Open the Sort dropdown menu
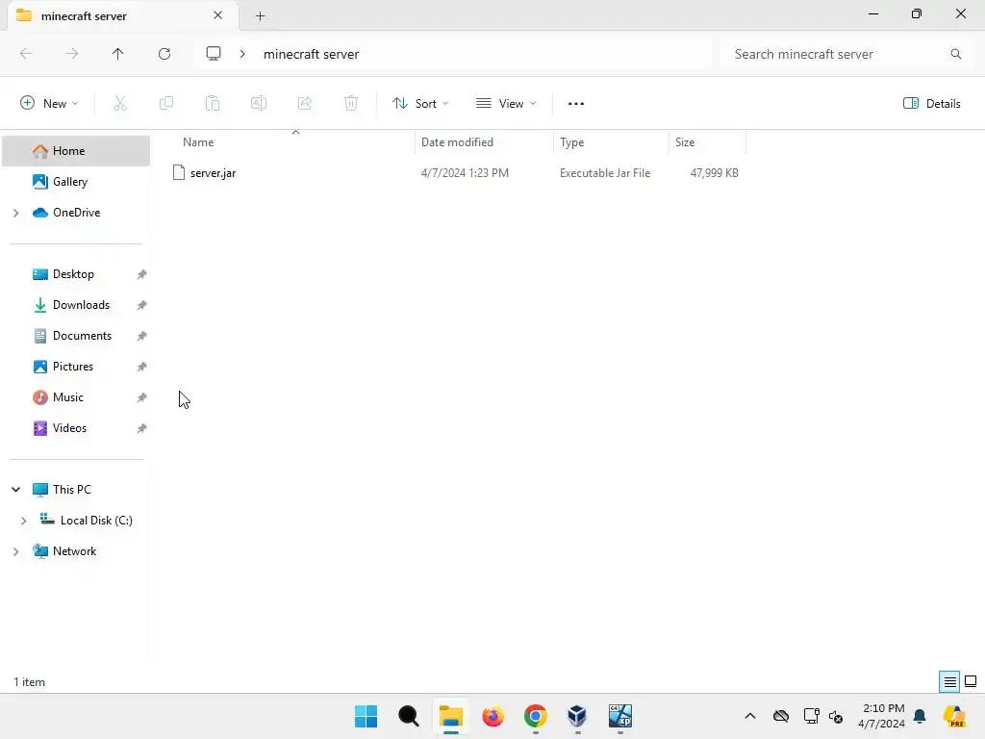 pyautogui.click(x=420, y=104)
